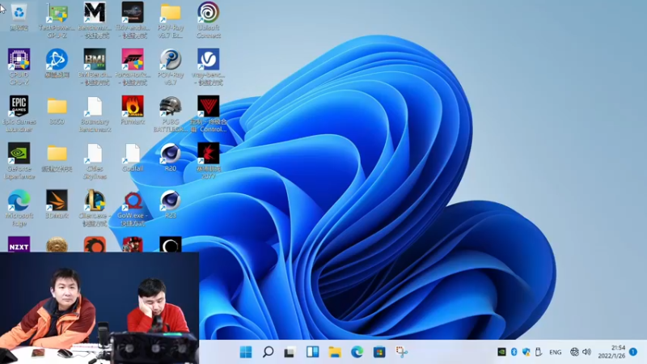647x364 pixels.
Task: Click the Bluetooth tray icon
Action: 514,352
